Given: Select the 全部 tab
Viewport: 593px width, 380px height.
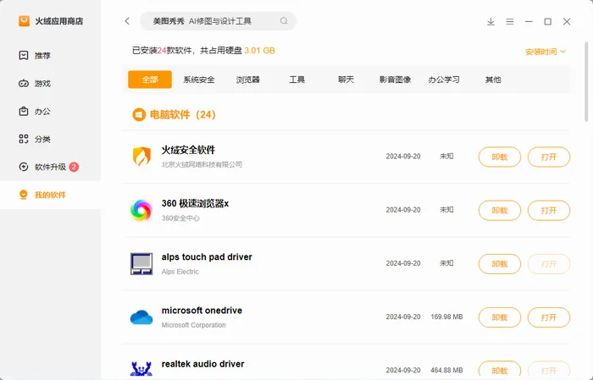Looking at the screenshot, I should click(x=150, y=80).
